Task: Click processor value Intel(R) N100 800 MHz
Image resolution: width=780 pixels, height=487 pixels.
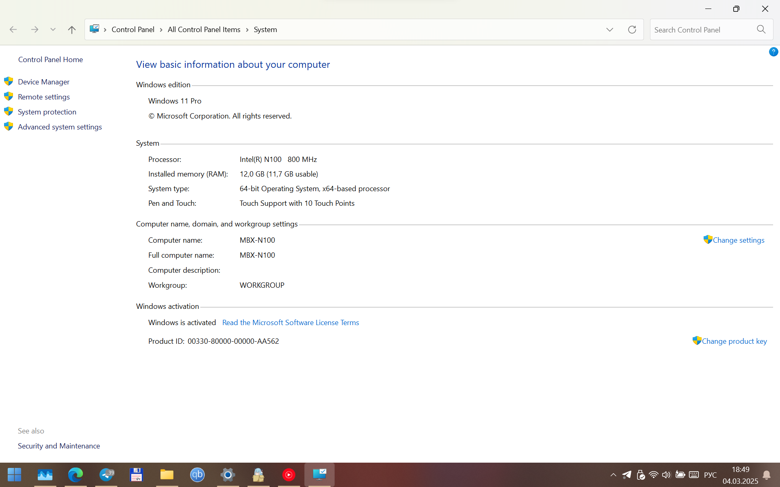Action: (278, 159)
